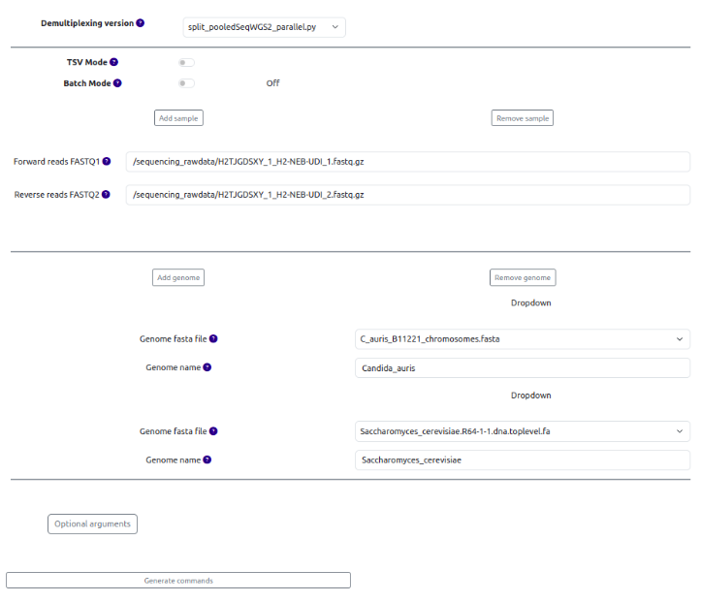Click help icon beside Reverse reads FASTQ2
Image resolution: width=701 pixels, height=602 pixels.
coord(107,195)
